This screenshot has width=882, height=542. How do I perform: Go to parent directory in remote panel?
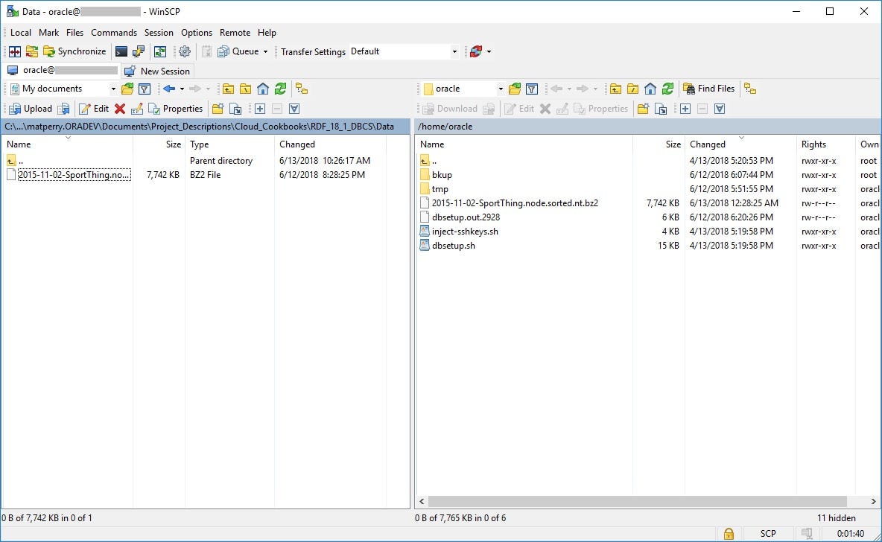point(615,89)
